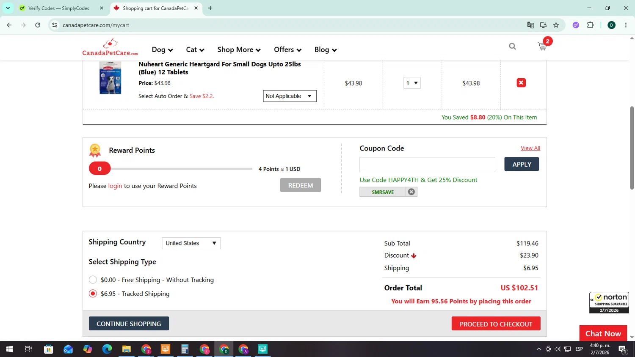Open the Norton Shopping Guarantee badge
The height and width of the screenshot is (357, 635).
(x=609, y=302)
